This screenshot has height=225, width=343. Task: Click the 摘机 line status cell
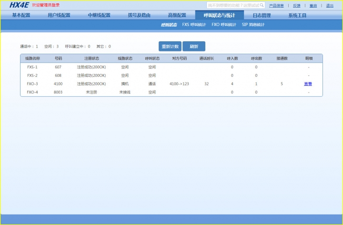click(125, 84)
